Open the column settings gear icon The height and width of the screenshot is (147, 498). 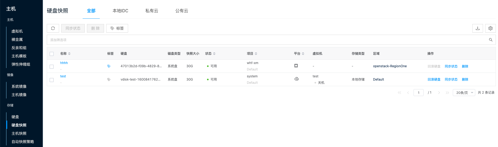click(x=490, y=28)
